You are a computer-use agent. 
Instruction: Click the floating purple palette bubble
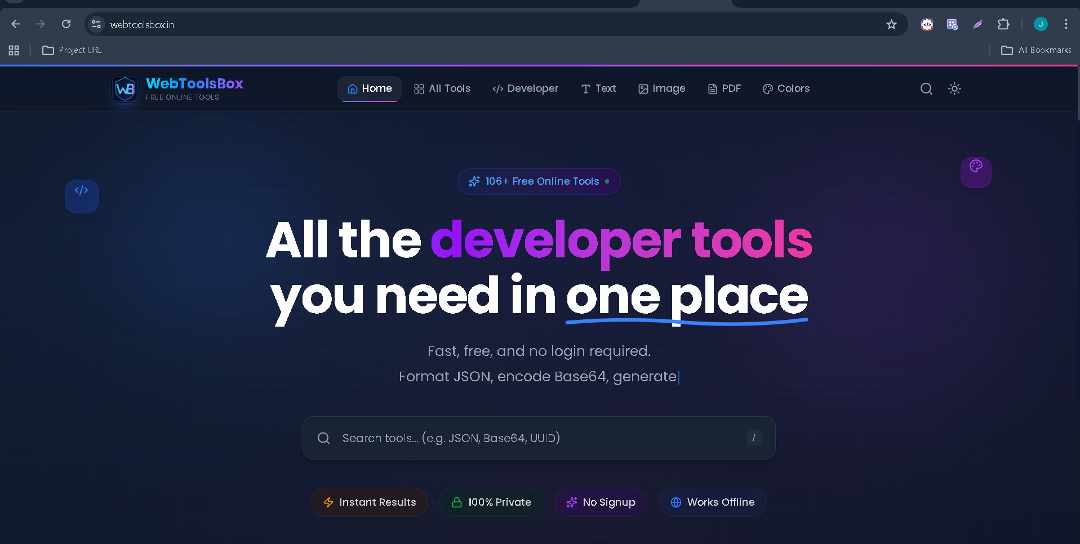coord(976,172)
